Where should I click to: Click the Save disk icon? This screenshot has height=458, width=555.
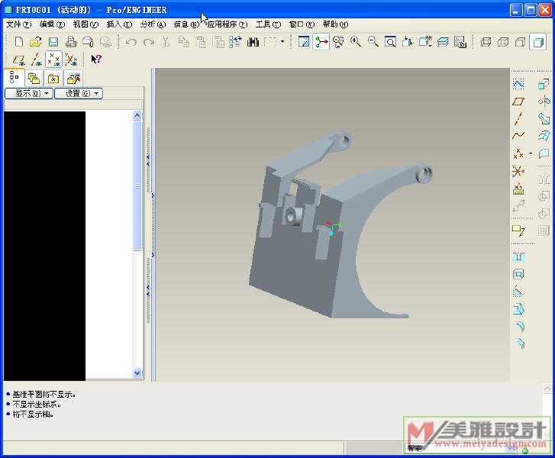[x=53, y=42]
